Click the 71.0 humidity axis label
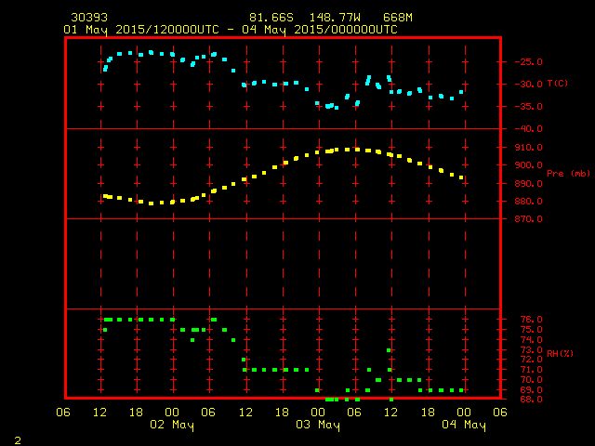595x446 pixels. tap(531, 370)
